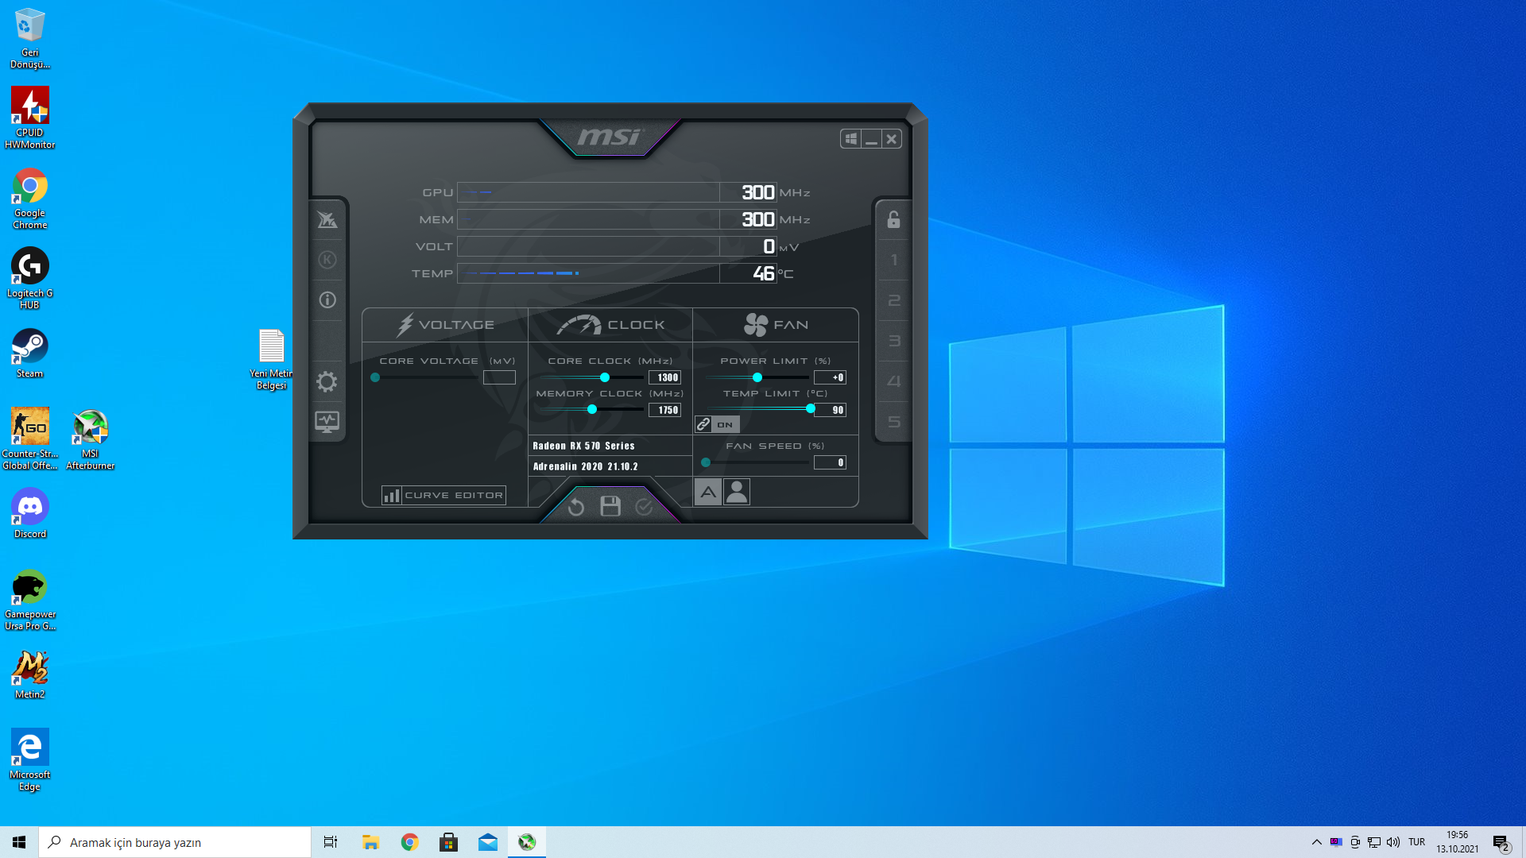The width and height of the screenshot is (1526, 858).
Task: Toggle user-defined fan control person icon
Action: 737,493
